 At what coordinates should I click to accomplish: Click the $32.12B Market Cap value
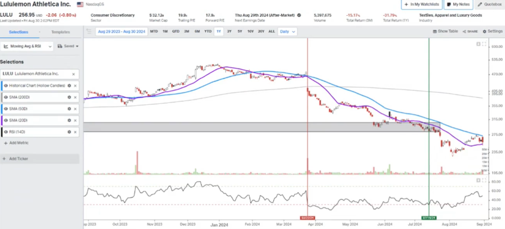tap(156, 15)
